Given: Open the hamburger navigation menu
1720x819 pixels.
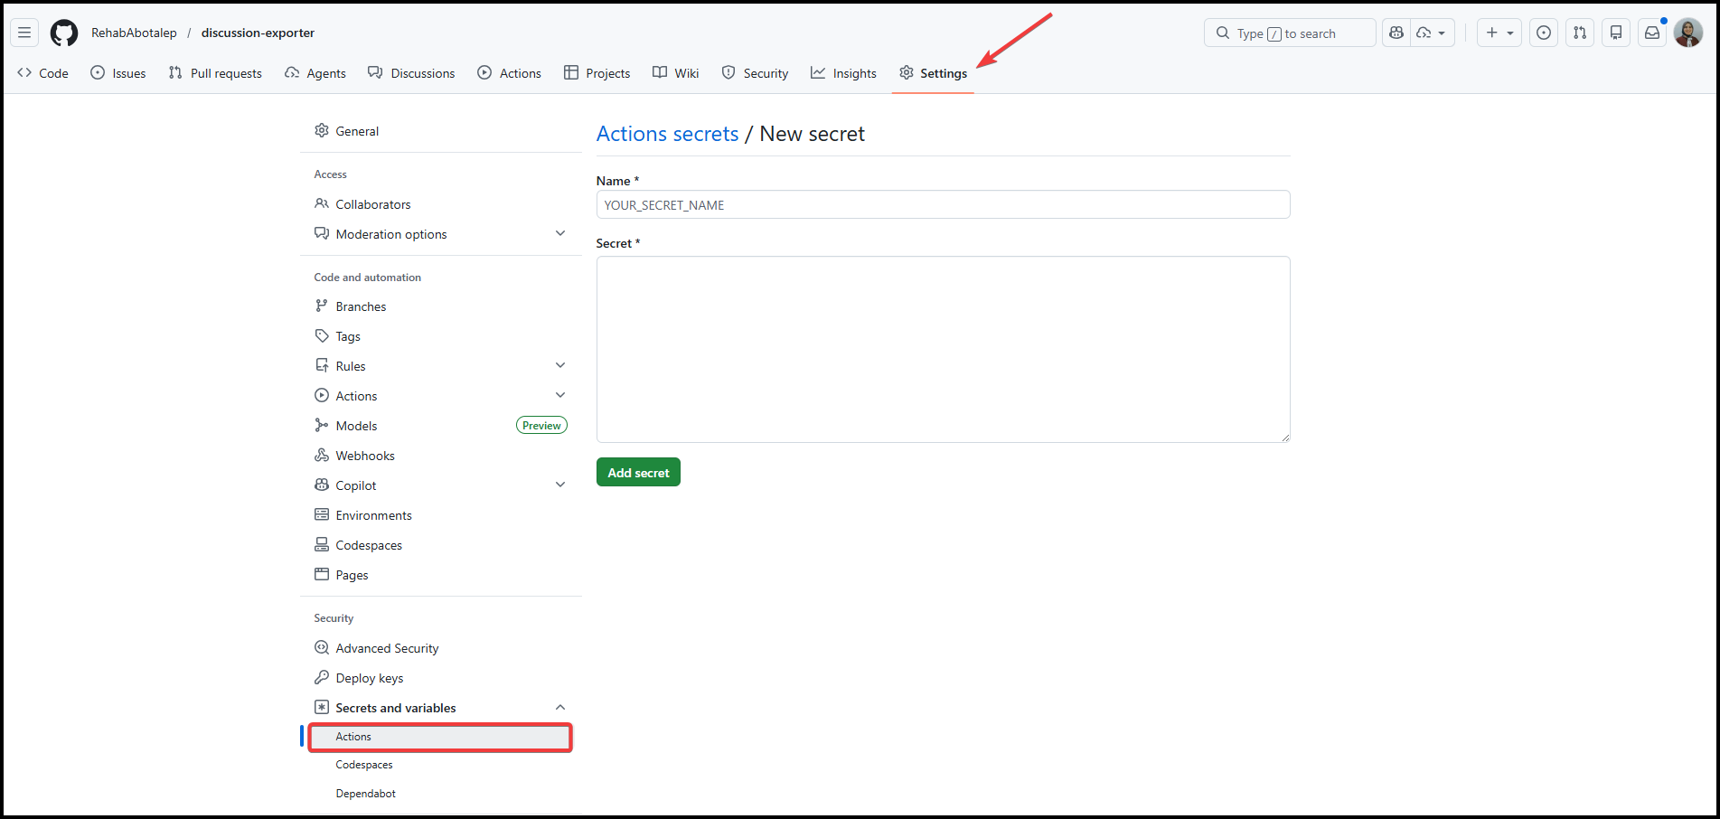Looking at the screenshot, I should (x=24, y=33).
